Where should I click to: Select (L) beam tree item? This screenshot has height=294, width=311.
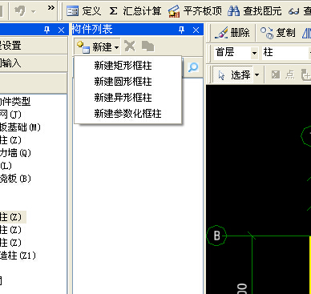click(x=6, y=166)
